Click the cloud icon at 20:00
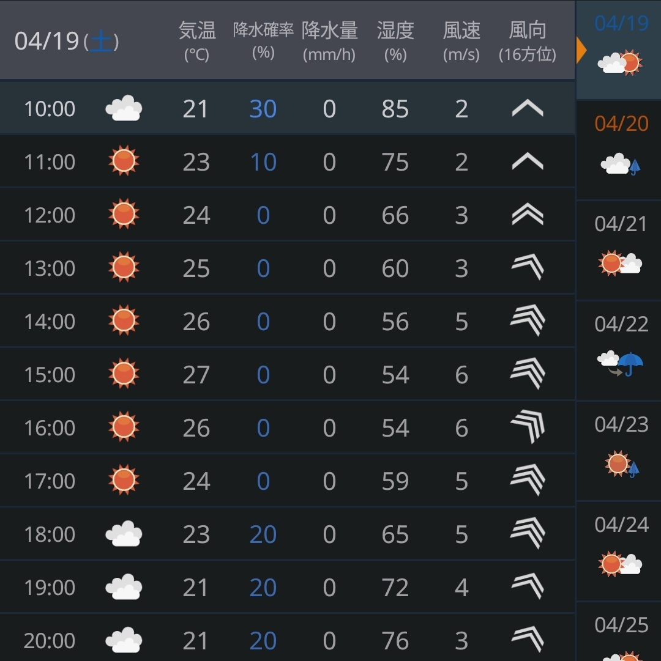Image resolution: width=661 pixels, height=661 pixels. (x=124, y=640)
